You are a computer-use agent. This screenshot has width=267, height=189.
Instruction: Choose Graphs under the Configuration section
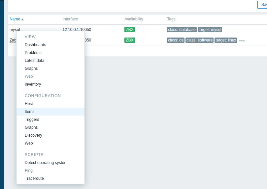(x=31, y=127)
